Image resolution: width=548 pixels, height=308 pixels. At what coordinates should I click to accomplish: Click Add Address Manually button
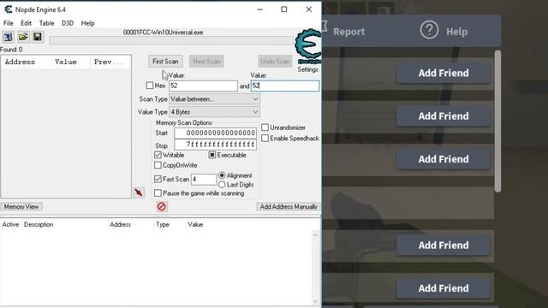coord(289,206)
